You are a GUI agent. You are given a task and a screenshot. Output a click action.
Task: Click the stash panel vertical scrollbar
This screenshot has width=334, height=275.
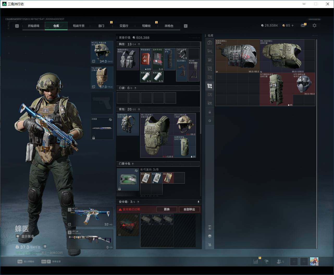[317, 144]
